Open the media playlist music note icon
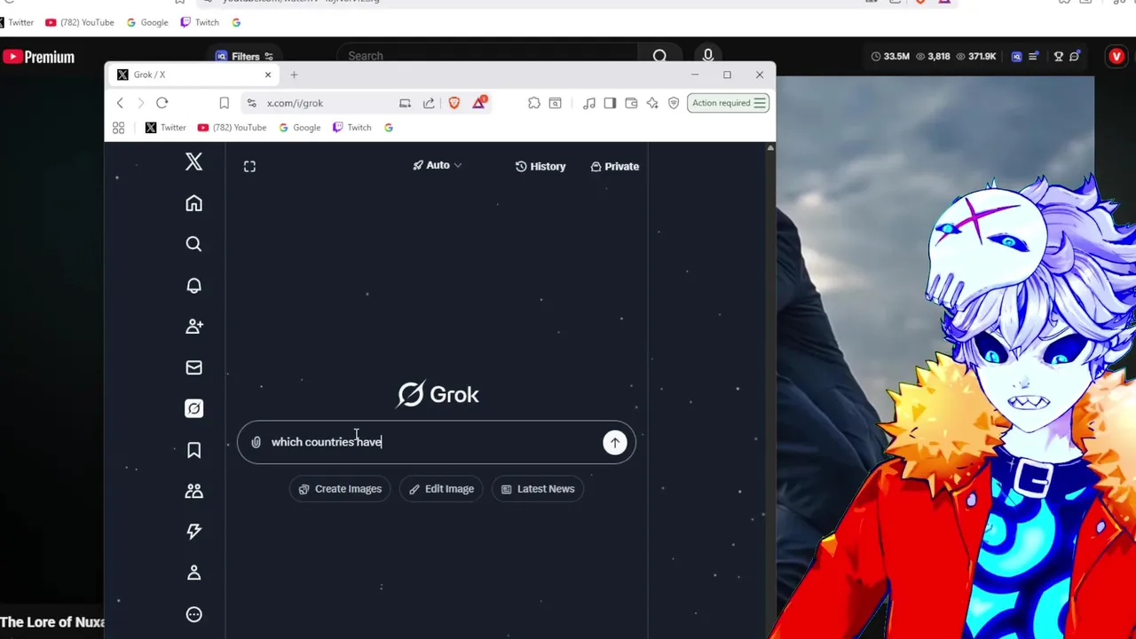Image resolution: width=1136 pixels, height=639 pixels. pos(588,103)
